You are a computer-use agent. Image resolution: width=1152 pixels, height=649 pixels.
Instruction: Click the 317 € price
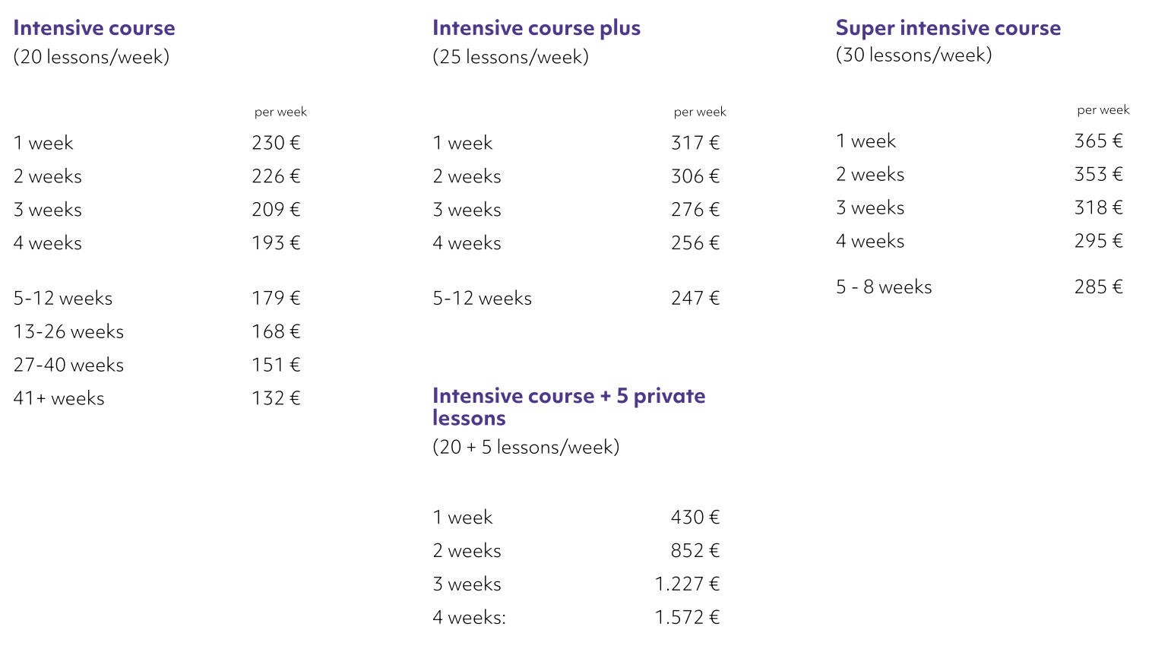pyautogui.click(x=695, y=143)
